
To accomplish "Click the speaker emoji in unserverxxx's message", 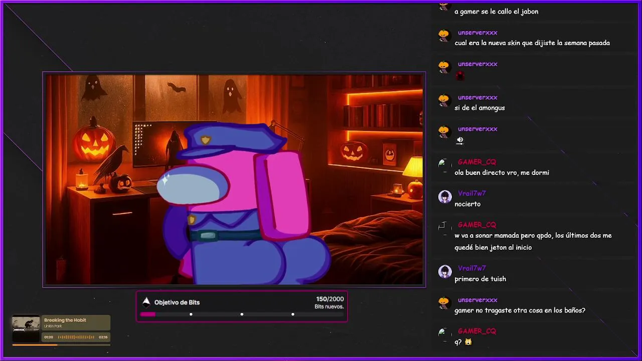I will point(460,141).
